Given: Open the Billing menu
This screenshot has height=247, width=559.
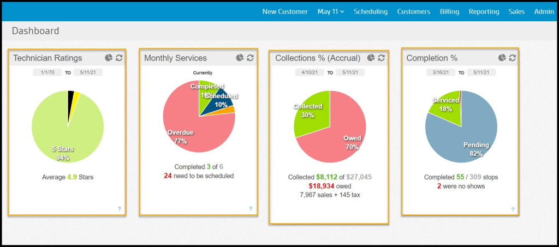Looking at the screenshot, I should 449,11.
